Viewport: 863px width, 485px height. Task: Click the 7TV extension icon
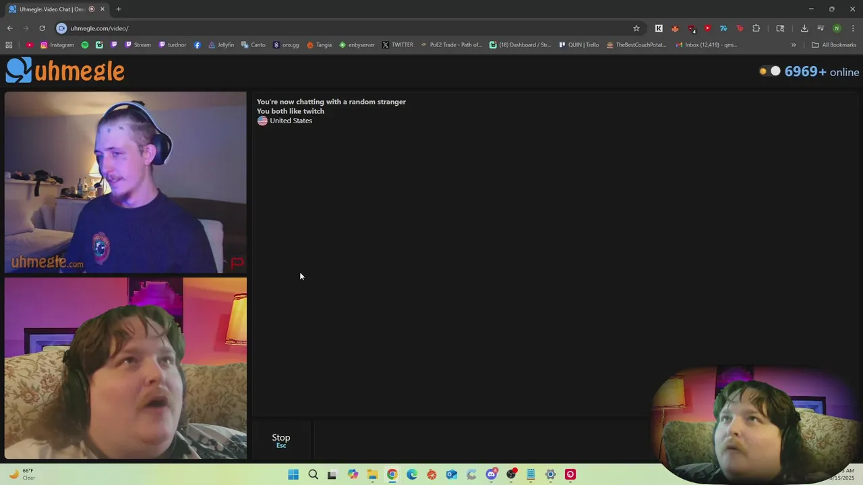pos(723,28)
